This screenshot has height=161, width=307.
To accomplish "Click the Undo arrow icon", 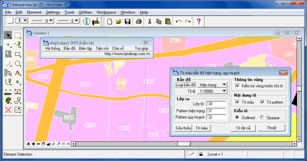I will (178, 21).
